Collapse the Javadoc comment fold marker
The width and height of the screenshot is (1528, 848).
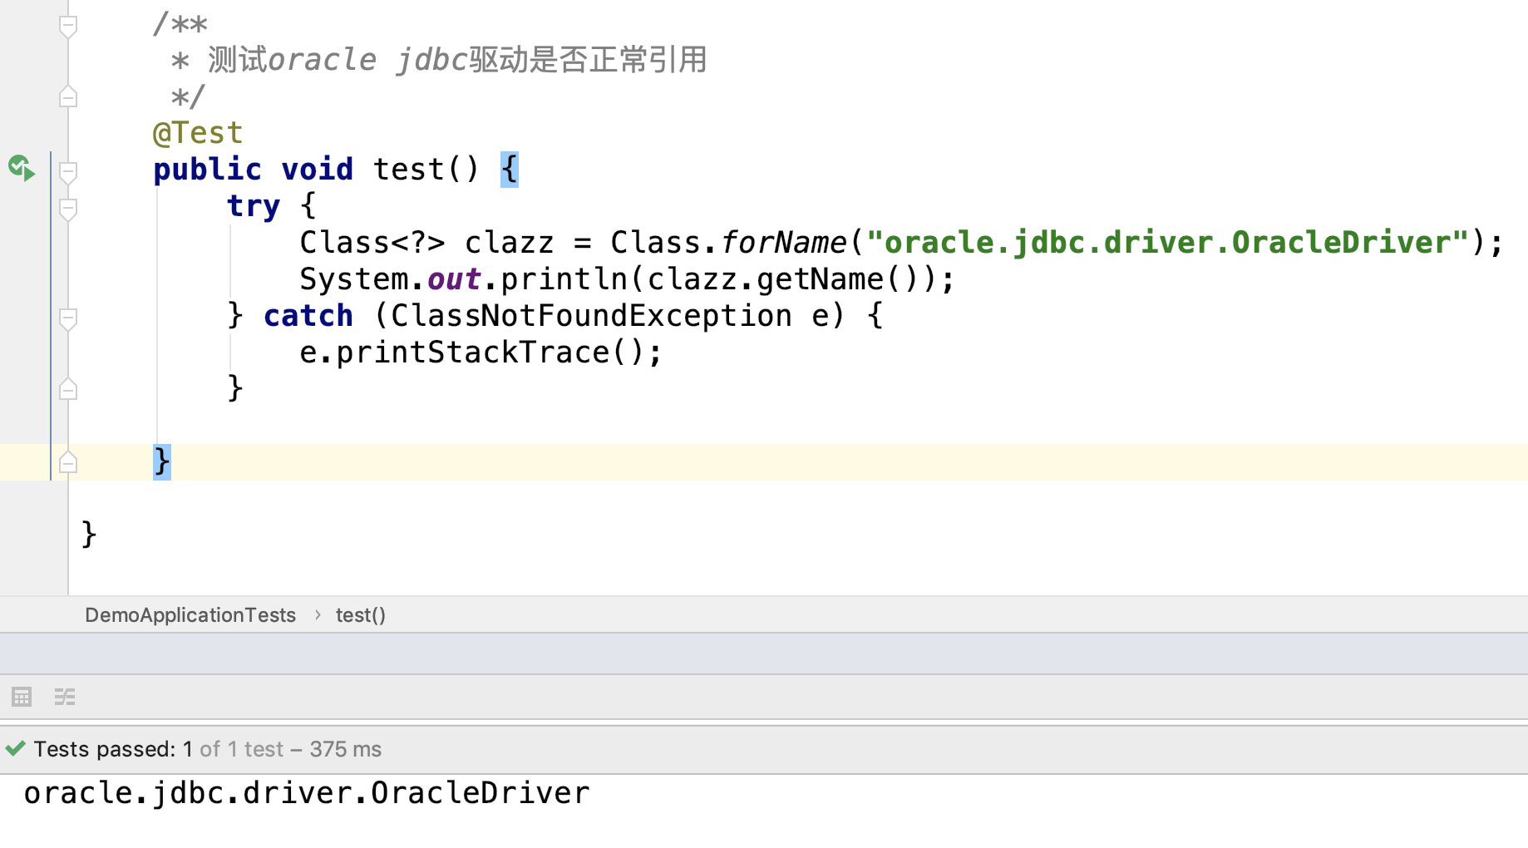pos(68,27)
